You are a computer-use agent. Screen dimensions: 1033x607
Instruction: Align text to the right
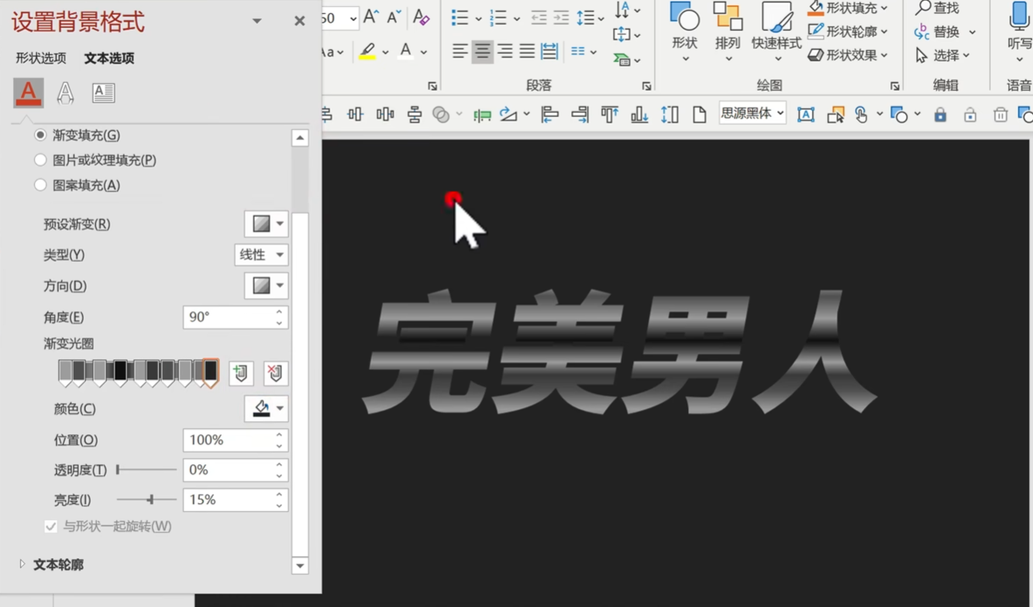click(505, 52)
